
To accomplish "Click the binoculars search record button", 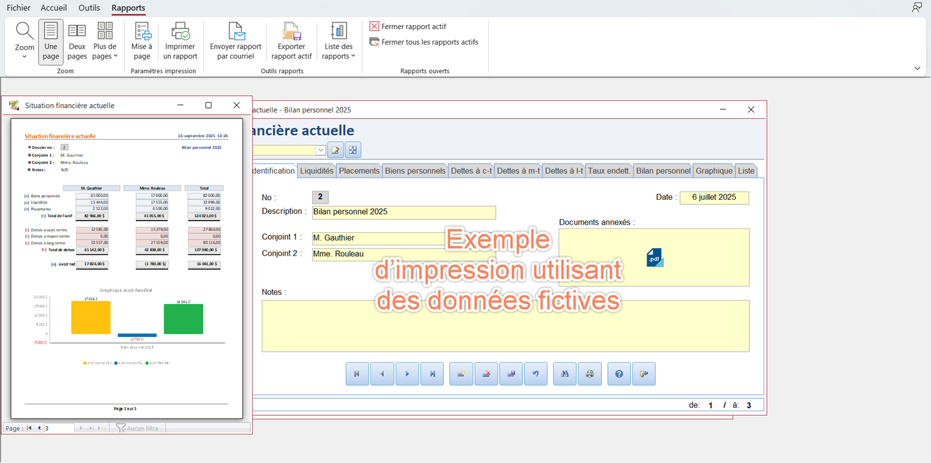I will tap(564, 374).
